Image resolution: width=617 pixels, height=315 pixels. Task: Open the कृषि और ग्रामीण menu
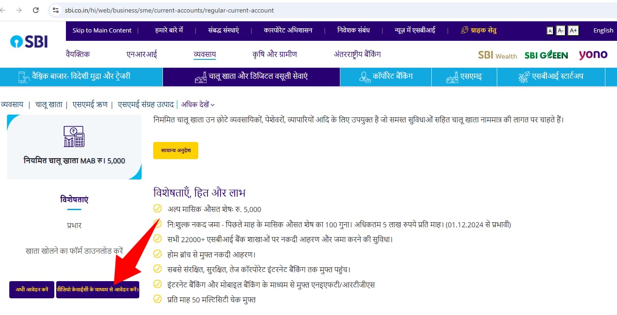coord(274,54)
